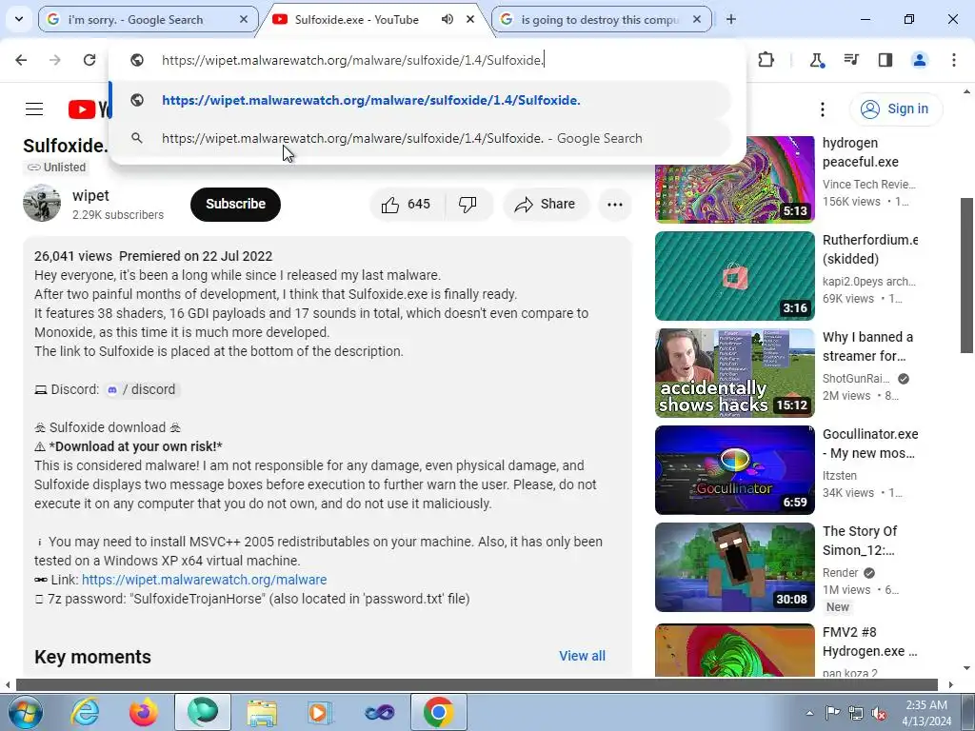Open the wipet.malwarewatch.org/malware link
This screenshot has height=731, width=975.
click(x=204, y=580)
